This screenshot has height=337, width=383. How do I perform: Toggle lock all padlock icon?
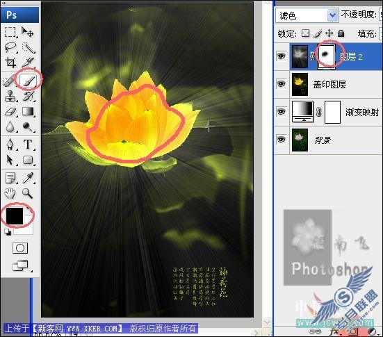click(341, 33)
